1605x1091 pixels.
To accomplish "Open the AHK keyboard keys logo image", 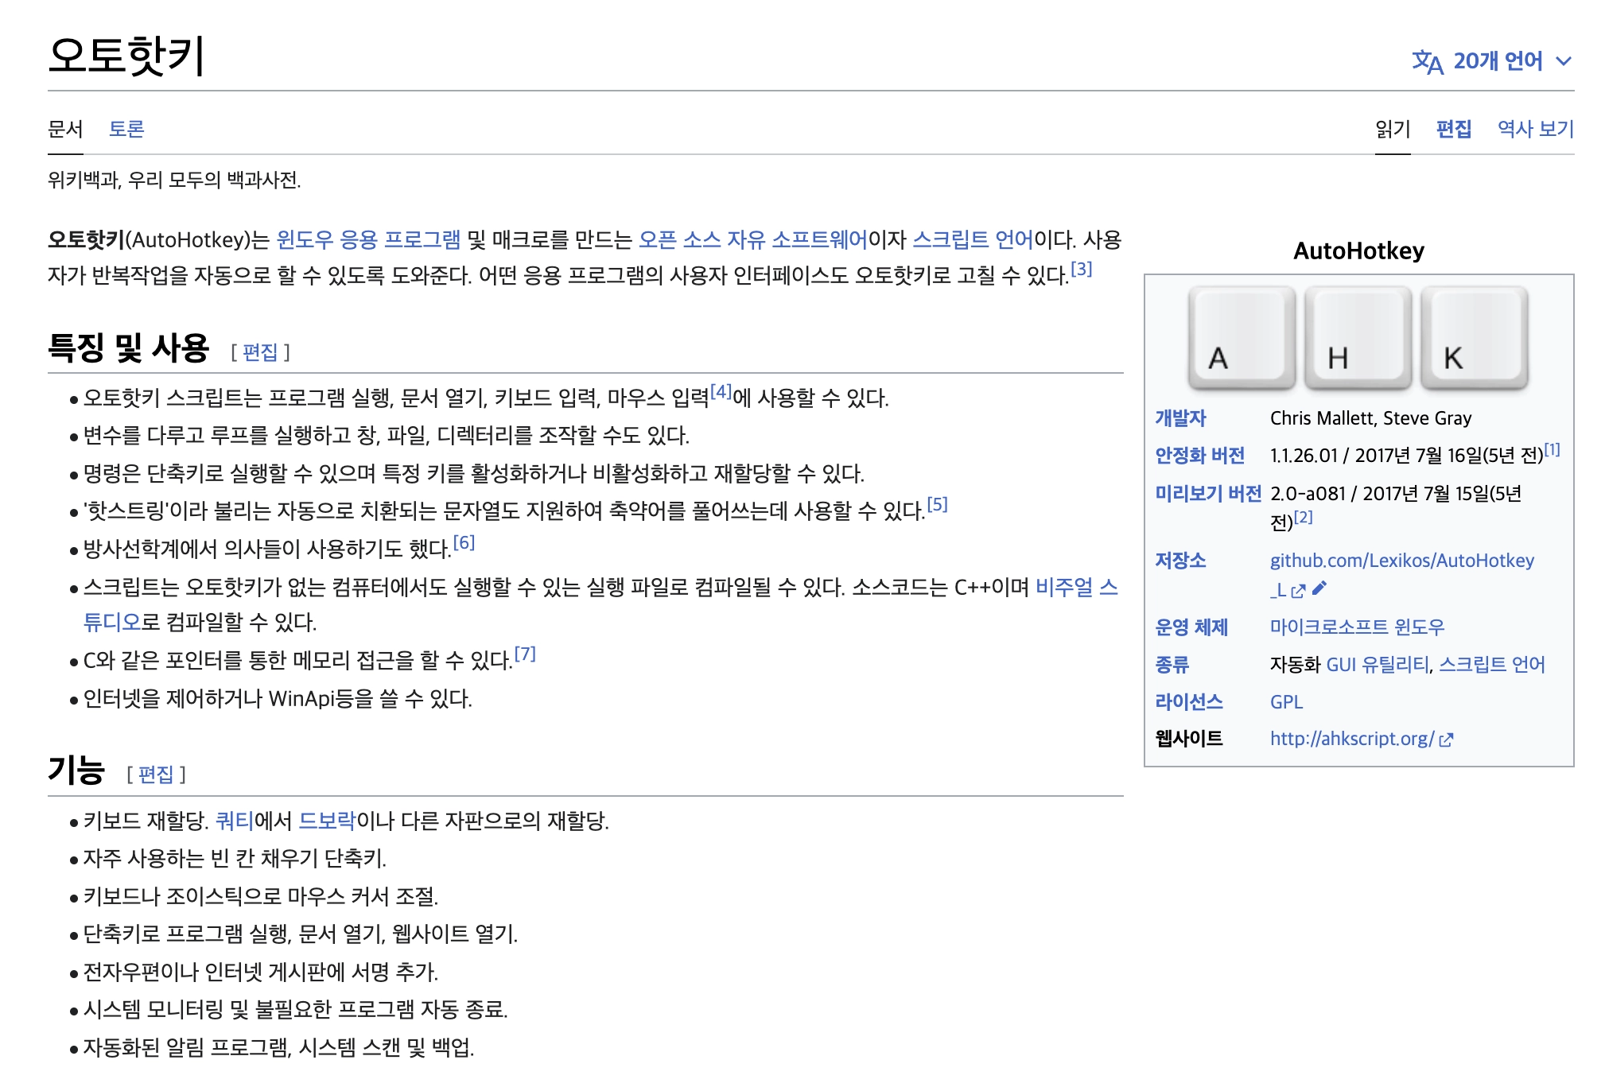I will point(1358,340).
